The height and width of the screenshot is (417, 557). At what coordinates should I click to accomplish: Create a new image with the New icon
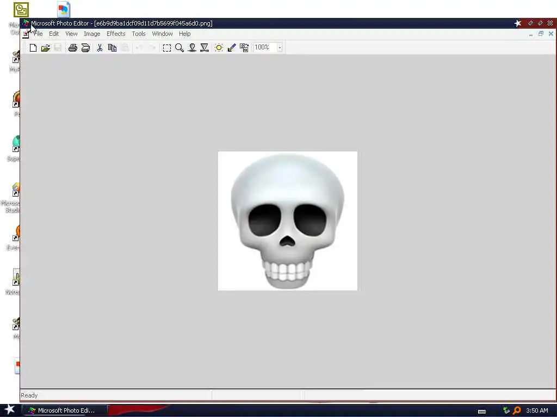[33, 48]
